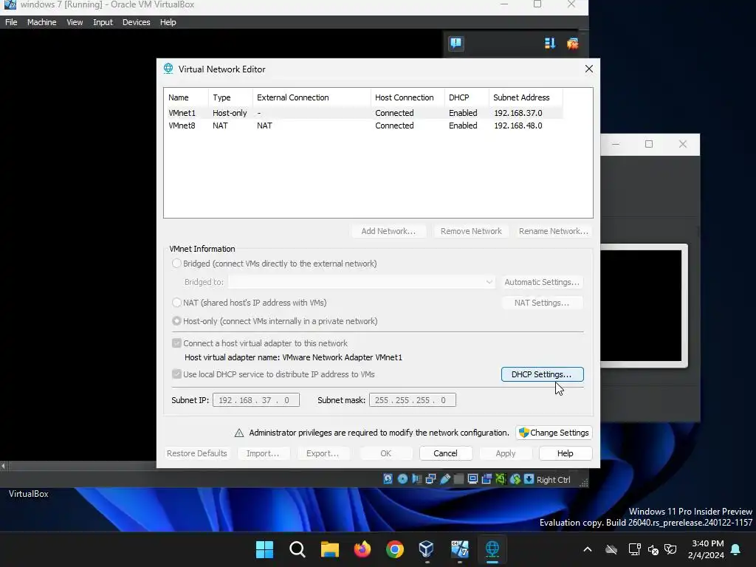Click the muted volume tray icon
Image resolution: width=756 pixels, height=567 pixels.
[x=653, y=549]
